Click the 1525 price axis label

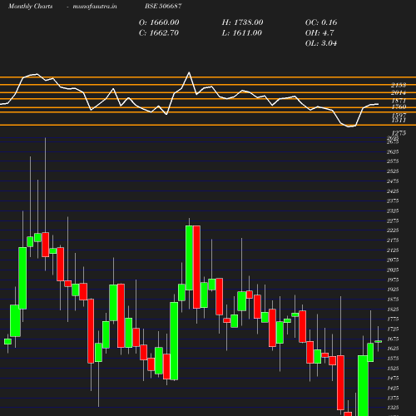393,369
